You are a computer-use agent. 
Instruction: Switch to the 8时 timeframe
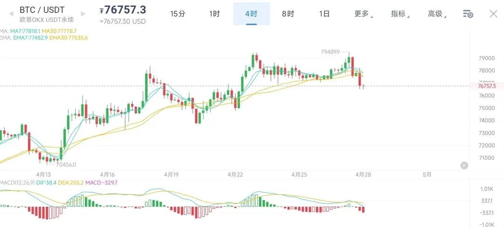(288, 14)
